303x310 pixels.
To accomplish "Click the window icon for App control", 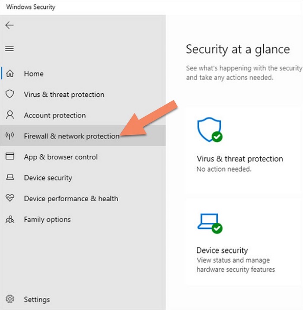I will (x=10, y=156).
